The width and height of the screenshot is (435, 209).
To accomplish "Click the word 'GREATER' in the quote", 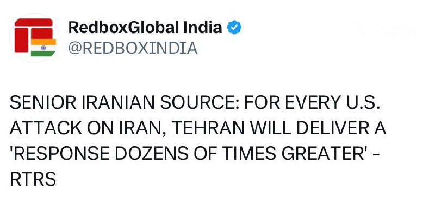I will coord(322,154).
